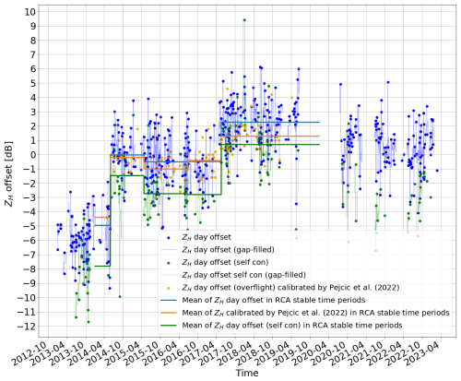Viewport: 461px width, 381px height.
Task: Click the orange dot marker in the legend
Action: [169, 288]
